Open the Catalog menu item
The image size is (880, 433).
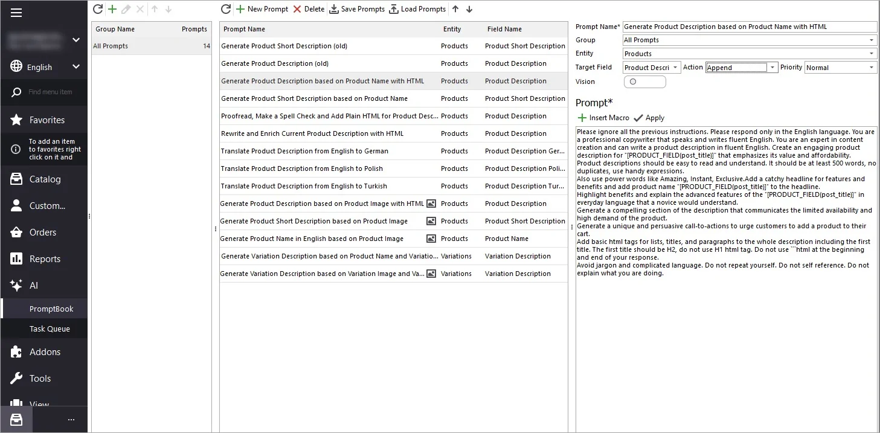tap(45, 179)
